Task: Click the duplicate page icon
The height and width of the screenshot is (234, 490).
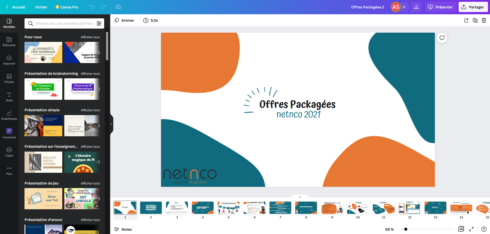Action: [x=475, y=20]
